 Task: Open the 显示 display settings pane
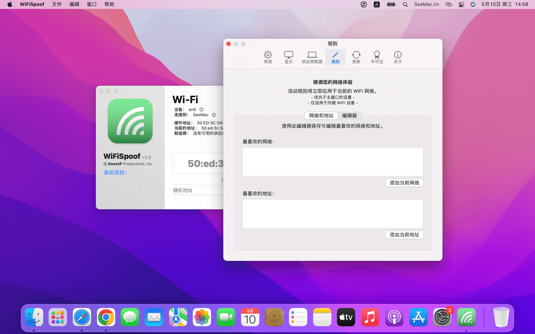(289, 58)
